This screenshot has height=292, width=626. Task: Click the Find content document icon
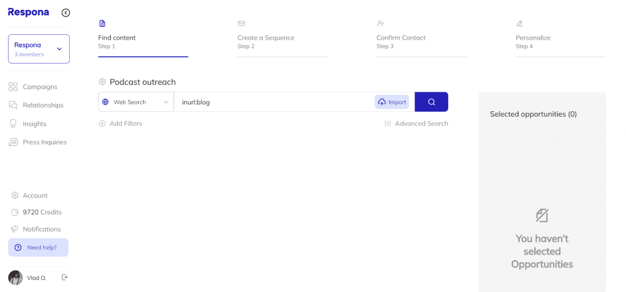pos(102,24)
